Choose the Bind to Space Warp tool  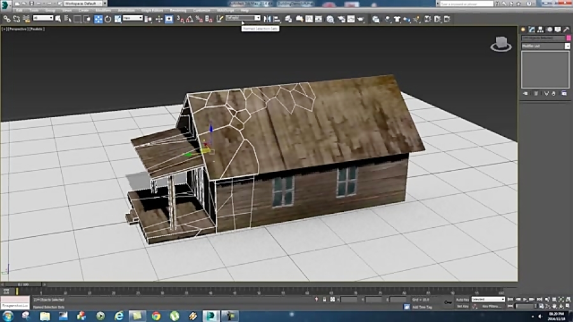pos(26,19)
